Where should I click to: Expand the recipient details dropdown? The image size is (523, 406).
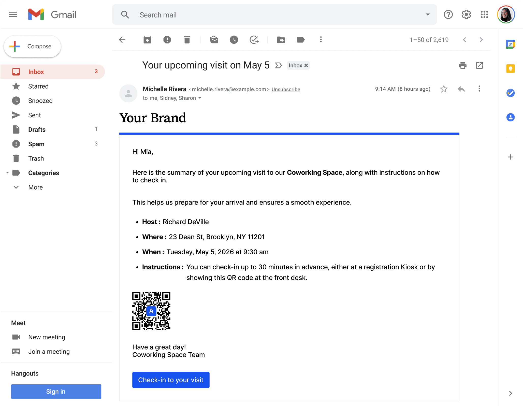point(200,98)
